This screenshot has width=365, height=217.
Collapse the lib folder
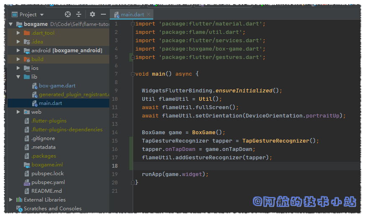click(18, 77)
